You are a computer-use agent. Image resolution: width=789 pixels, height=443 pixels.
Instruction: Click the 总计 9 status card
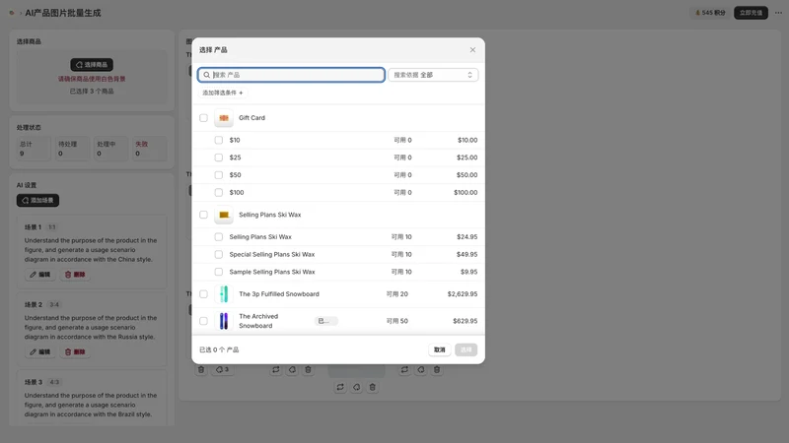click(x=34, y=149)
